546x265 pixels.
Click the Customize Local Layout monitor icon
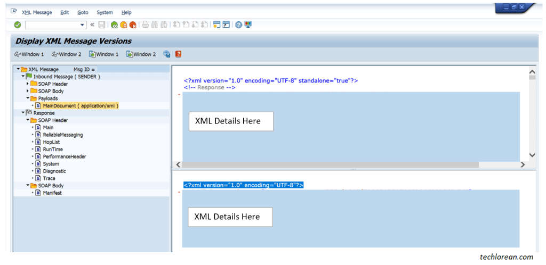tap(248, 24)
